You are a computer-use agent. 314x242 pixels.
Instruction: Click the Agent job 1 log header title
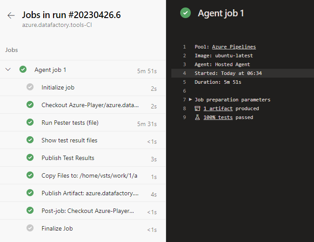point(221,13)
